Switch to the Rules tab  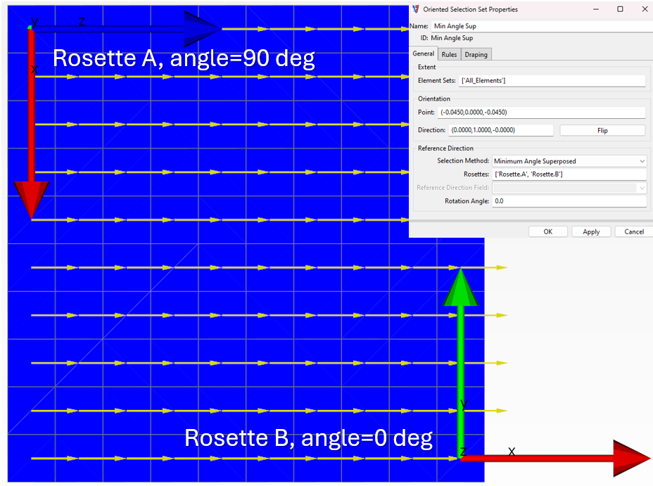coord(449,53)
